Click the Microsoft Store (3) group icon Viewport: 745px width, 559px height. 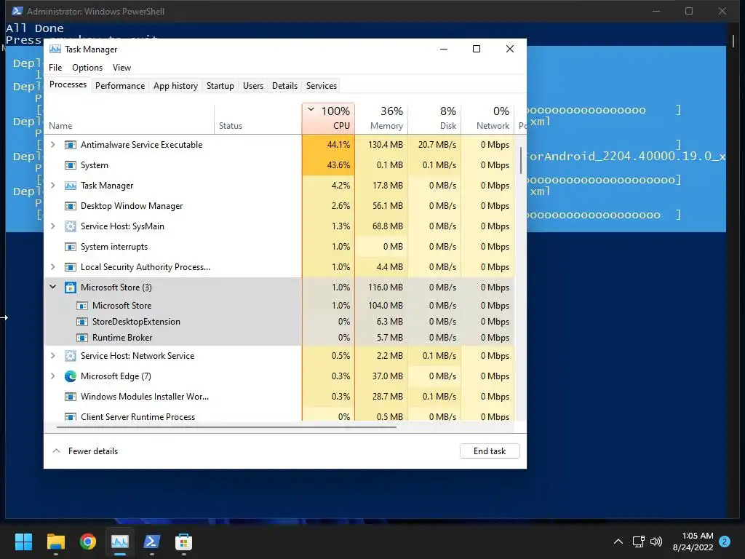[71, 288]
